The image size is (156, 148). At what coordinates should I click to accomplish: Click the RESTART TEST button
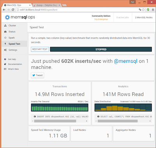tap(40, 49)
